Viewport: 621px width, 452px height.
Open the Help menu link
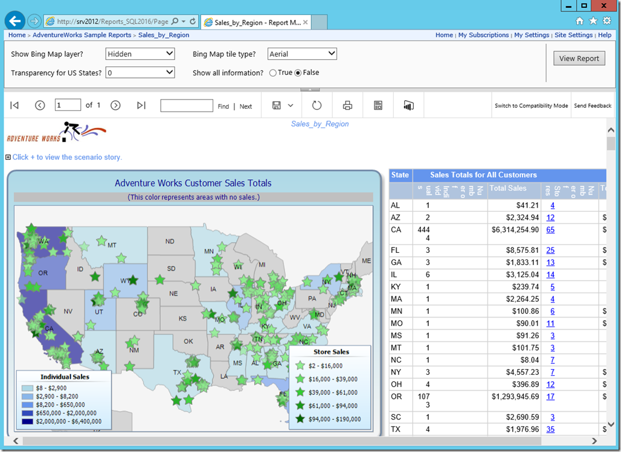coord(605,35)
